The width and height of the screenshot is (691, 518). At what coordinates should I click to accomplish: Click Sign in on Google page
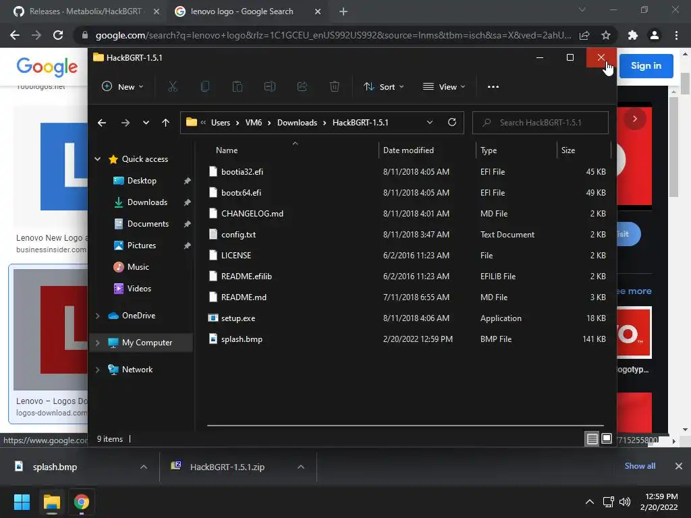(x=646, y=65)
